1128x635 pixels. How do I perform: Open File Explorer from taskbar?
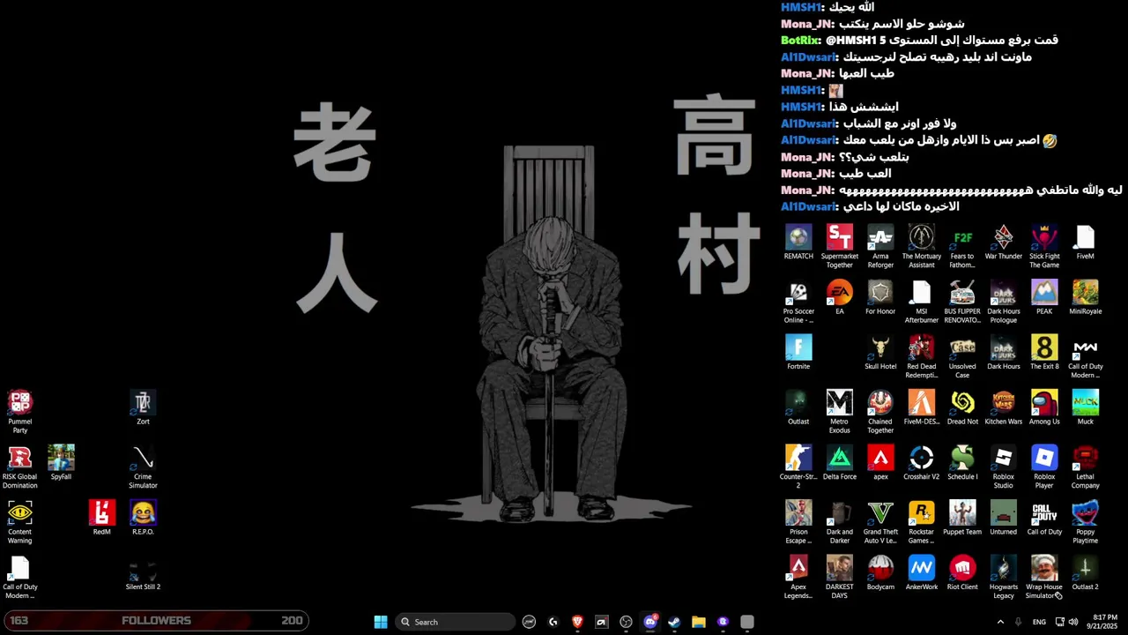(x=699, y=622)
